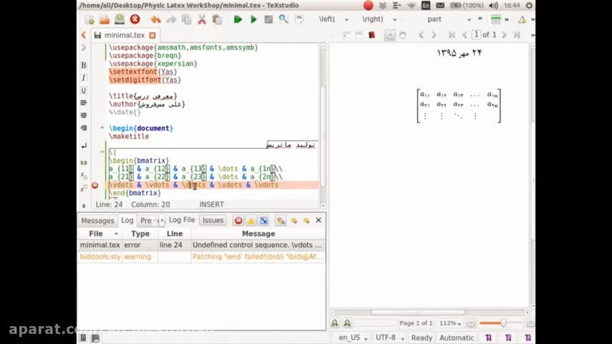The height and width of the screenshot is (344, 612).
Task: Click the Bold icon in editor sidebar
Action: pyautogui.click(x=84, y=65)
